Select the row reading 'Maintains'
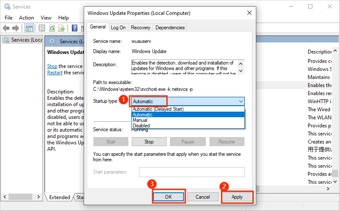The width and height of the screenshot is (340, 211). click(319, 77)
